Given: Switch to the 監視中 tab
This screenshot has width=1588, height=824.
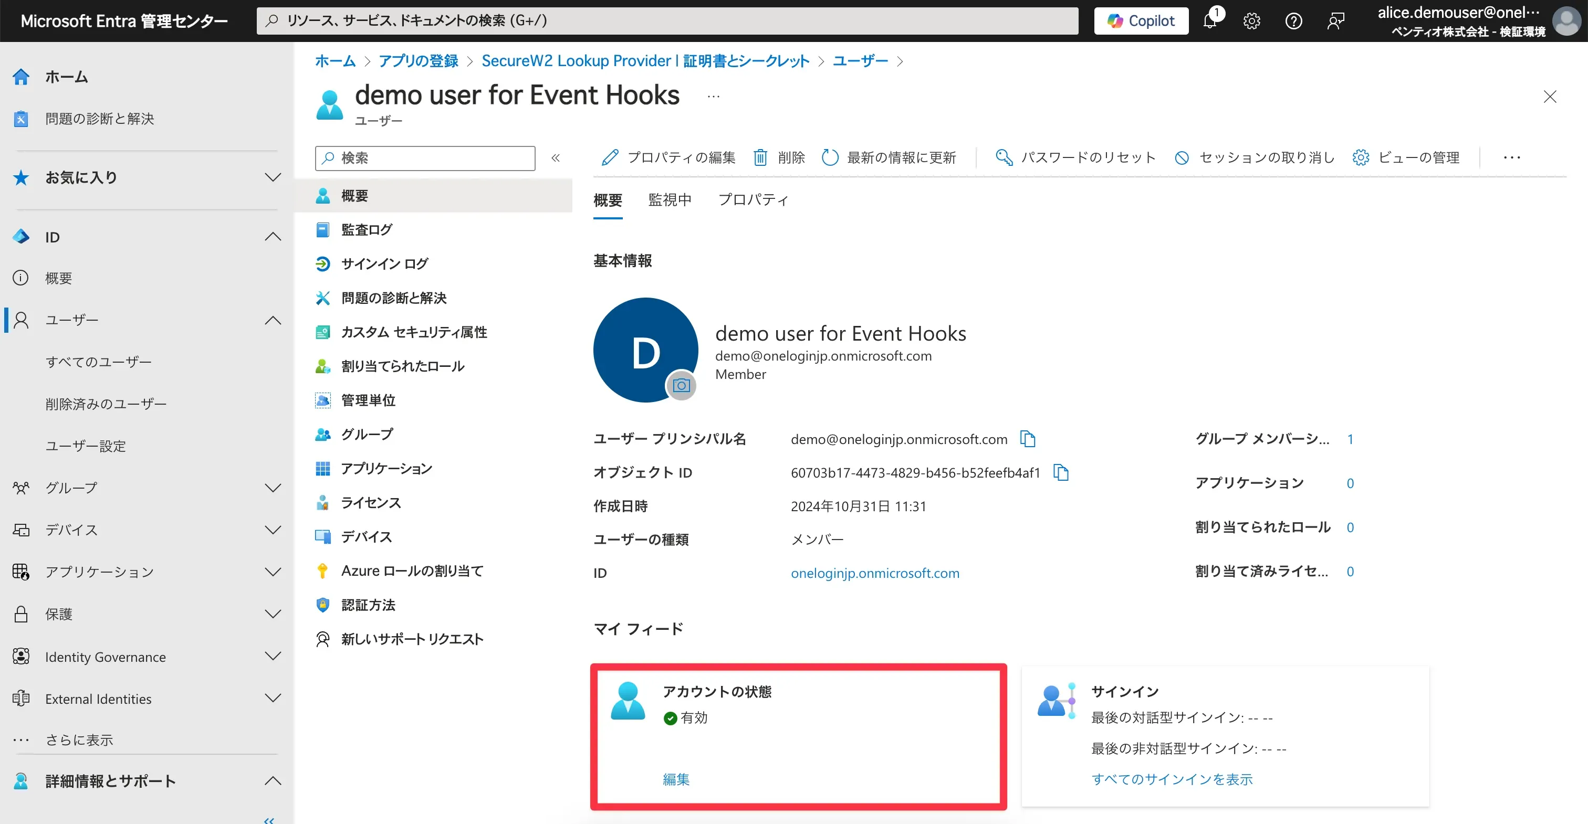Looking at the screenshot, I should (x=670, y=199).
